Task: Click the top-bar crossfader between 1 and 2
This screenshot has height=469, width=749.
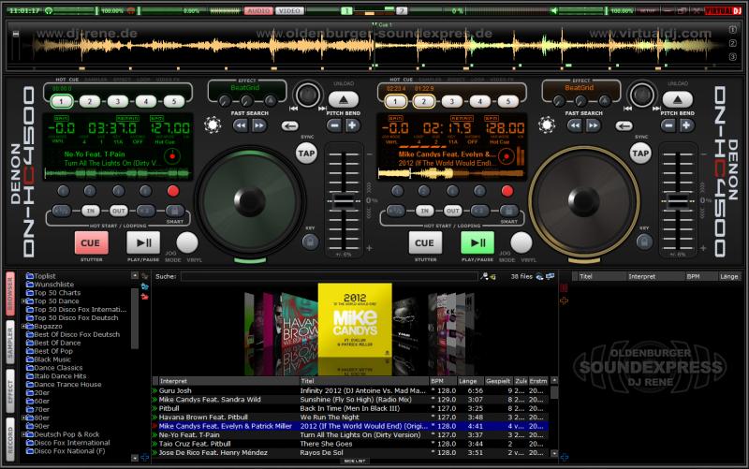Action: click(x=375, y=11)
